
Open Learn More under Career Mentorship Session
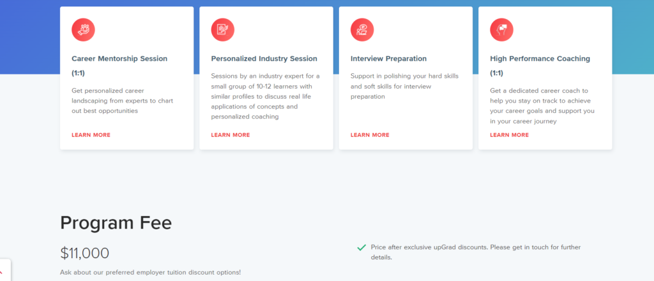tap(91, 135)
